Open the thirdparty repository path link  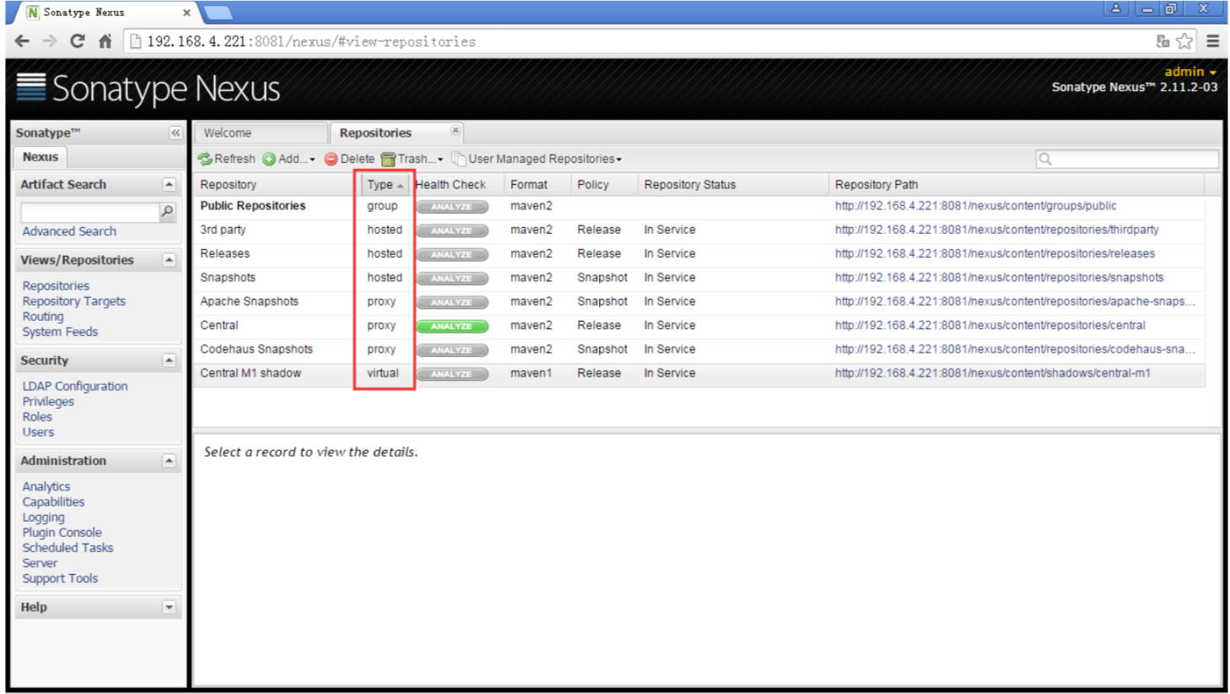[996, 230]
